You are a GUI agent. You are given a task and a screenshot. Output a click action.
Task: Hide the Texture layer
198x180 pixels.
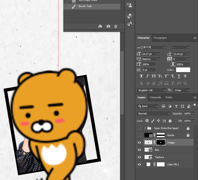(139, 157)
